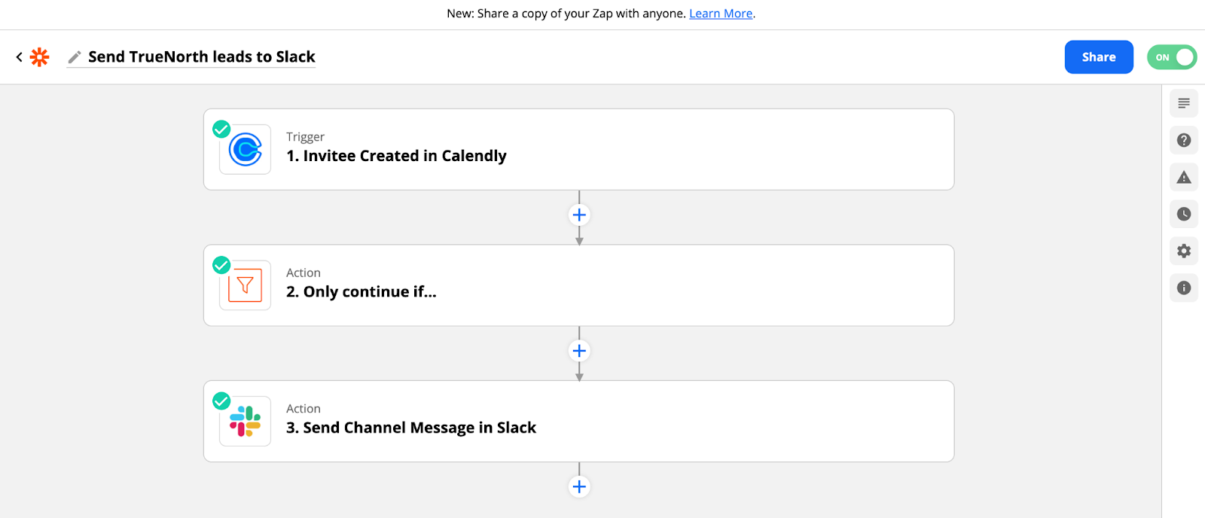Click the Action label on Slack step

pyautogui.click(x=304, y=409)
